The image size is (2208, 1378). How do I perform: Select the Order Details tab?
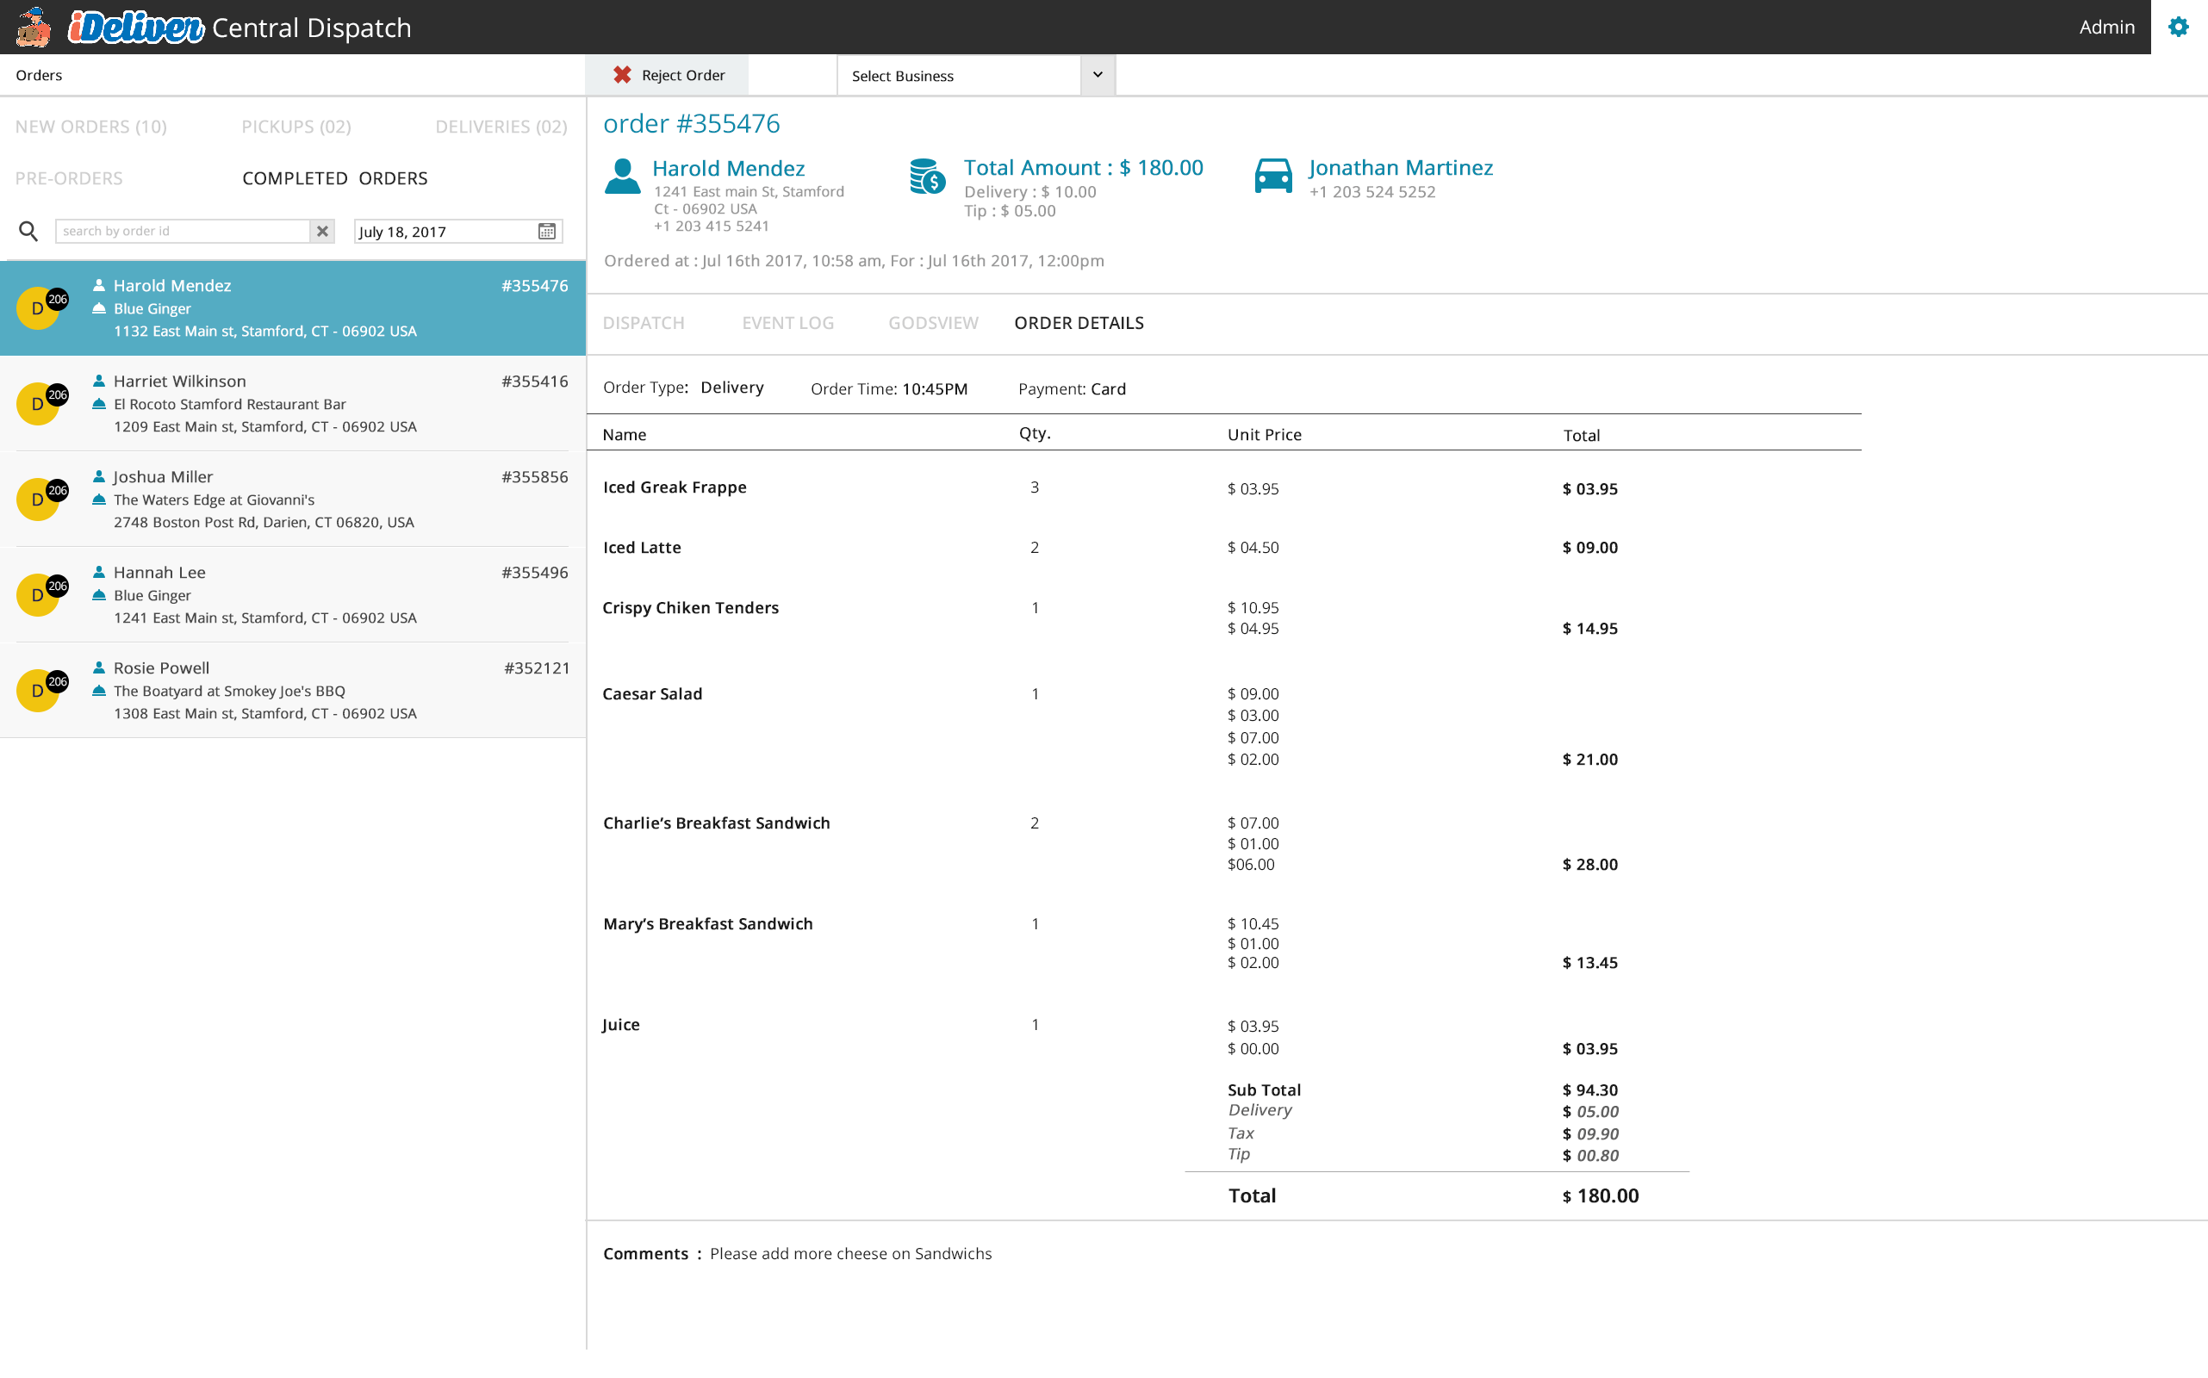click(x=1079, y=323)
